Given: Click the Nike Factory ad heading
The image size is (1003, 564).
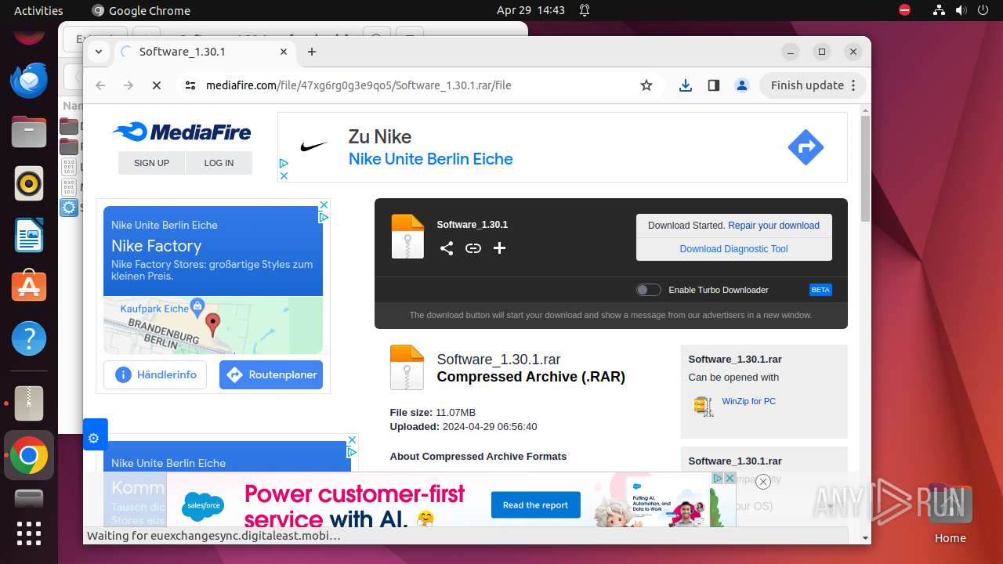Looking at the screenshot, I should point(157,246).
